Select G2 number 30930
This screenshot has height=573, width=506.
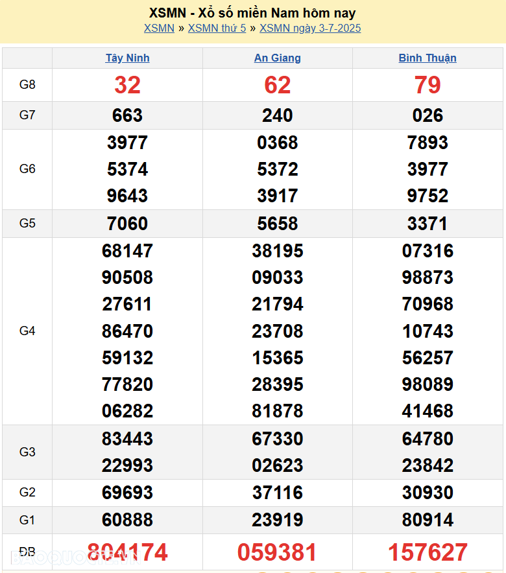[428, 493]
